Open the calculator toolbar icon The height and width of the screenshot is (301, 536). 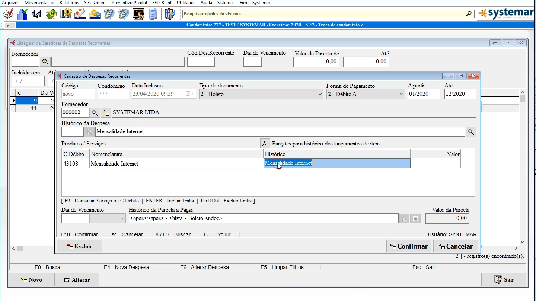[153, 14]
